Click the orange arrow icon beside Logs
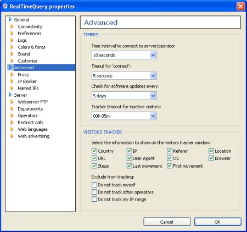This screenshot has width=247, height=232. pyautogui.click(x=12, y=40)
